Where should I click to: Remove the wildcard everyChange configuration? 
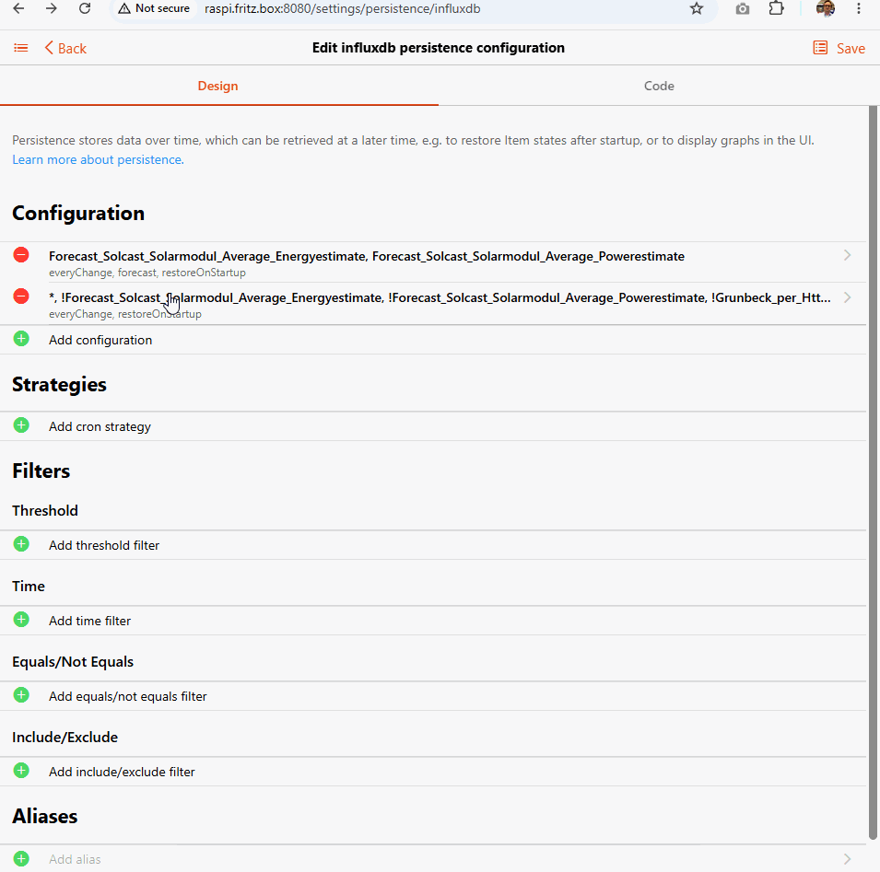pyautogui.click(x=21, y=296)
